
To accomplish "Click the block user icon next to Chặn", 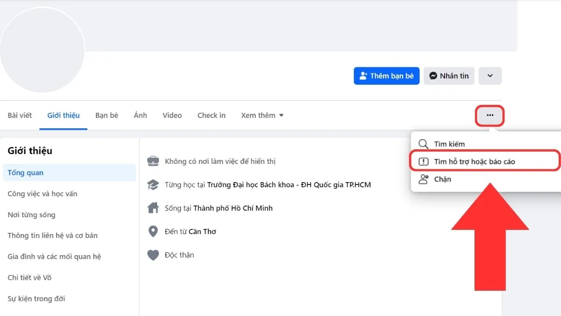I will click(x=424, y=179).
